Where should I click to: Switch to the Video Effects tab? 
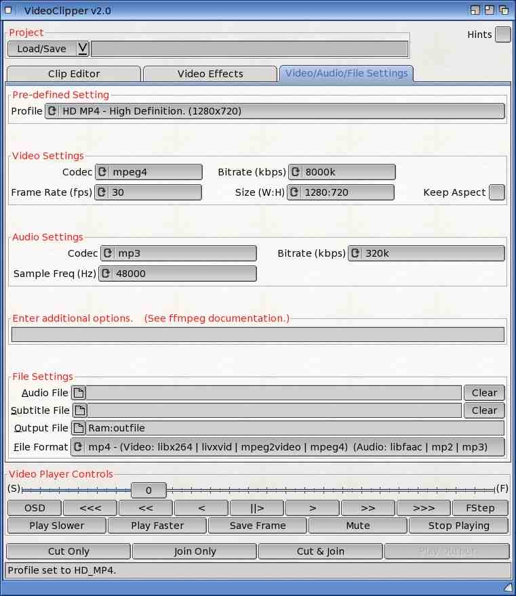(x=210, y=74)
